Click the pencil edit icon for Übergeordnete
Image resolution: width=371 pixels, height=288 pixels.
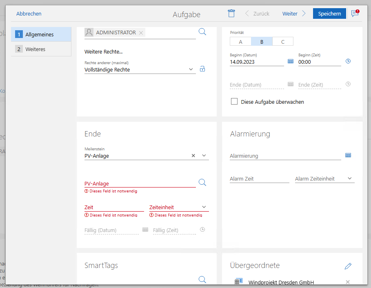[x=348, y=266]
